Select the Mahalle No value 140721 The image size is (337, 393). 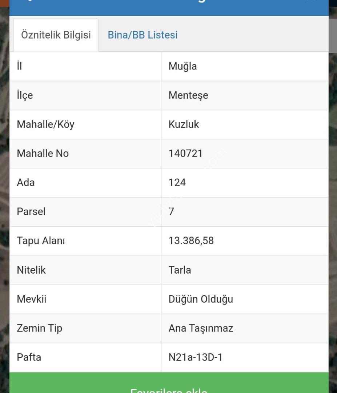tap(185, 154)
